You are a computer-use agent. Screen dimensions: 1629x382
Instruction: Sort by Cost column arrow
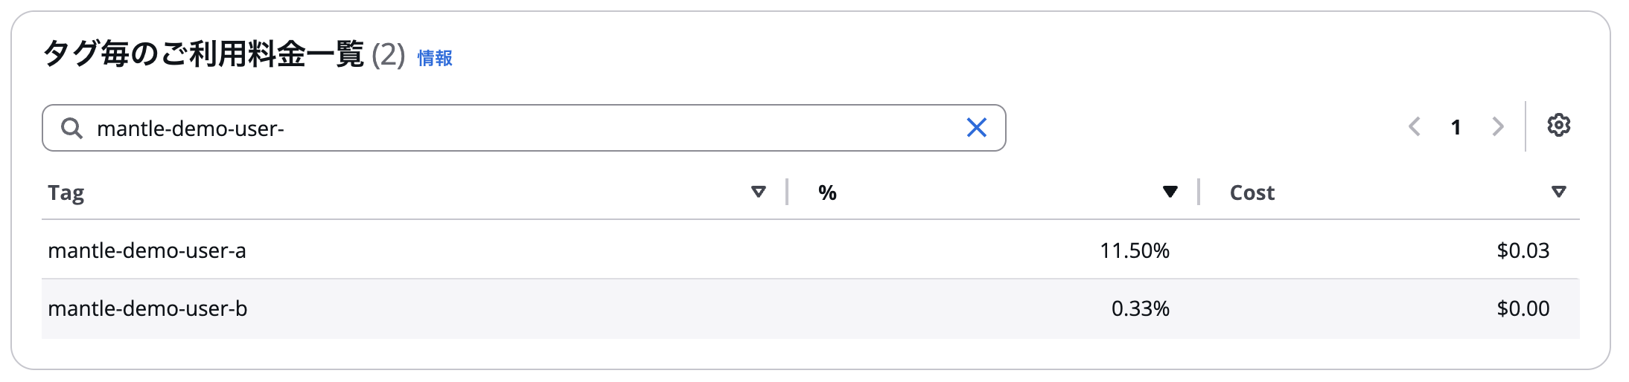(1558, 192)
